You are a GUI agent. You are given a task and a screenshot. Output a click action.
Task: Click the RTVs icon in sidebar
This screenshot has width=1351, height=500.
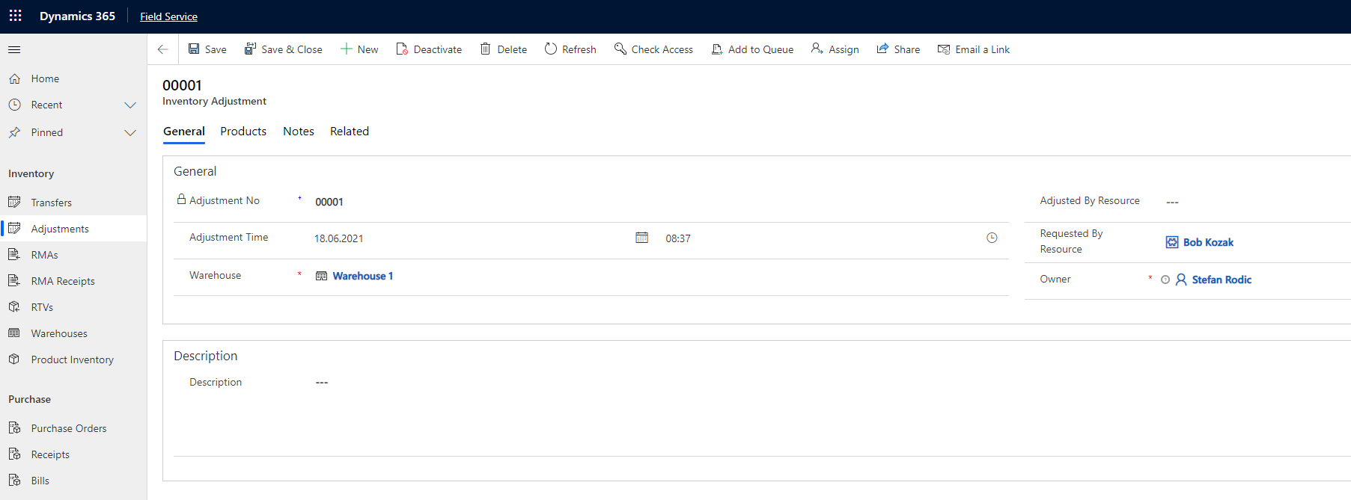(14, 307)
